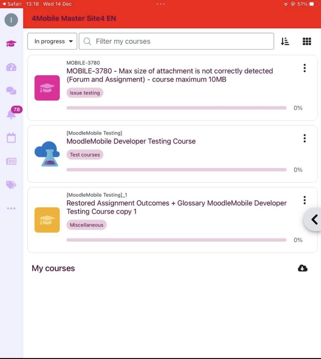Open MoodleMobile Developer Testing Course title

[131, 141]
